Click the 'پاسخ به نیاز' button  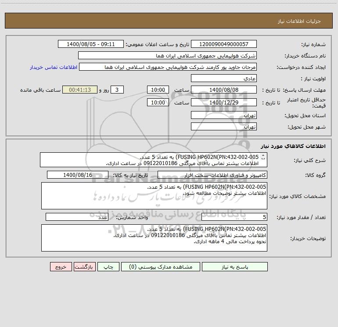[x=235, y=267]
